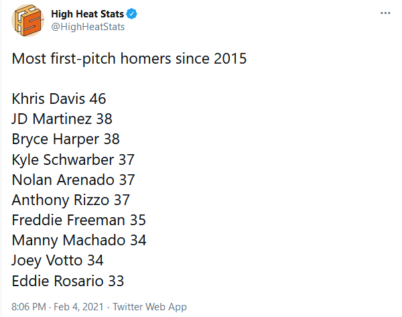The width and height of the screenshot is (402, 317).
Task: Click the name Khris Davis in list
Action: [x=48, y=99]
